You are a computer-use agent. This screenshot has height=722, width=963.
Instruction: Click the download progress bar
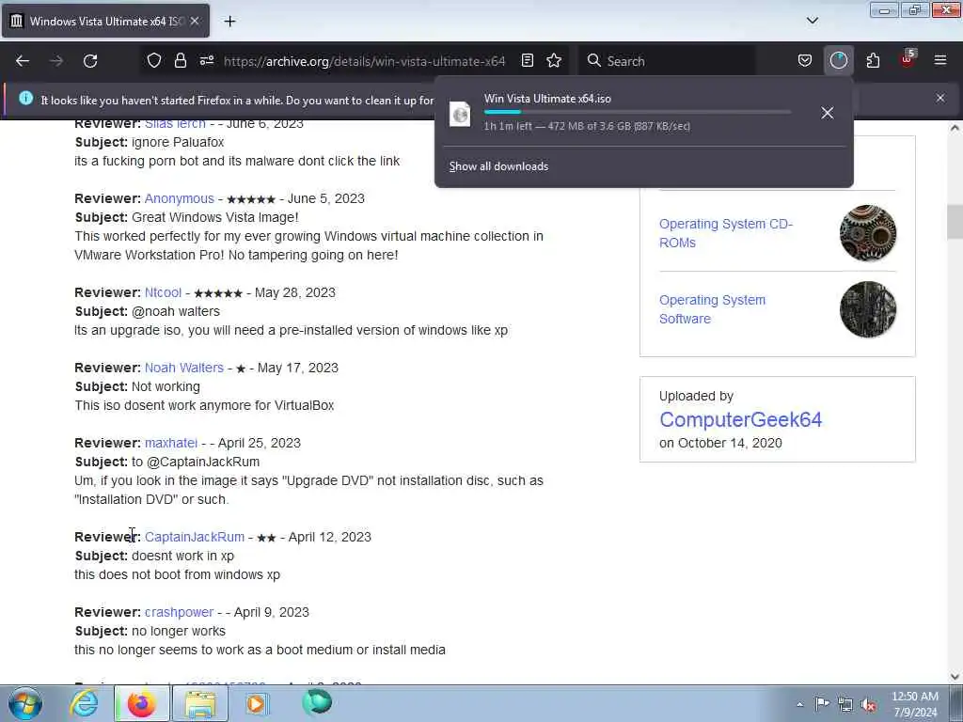tap(638, 113)
